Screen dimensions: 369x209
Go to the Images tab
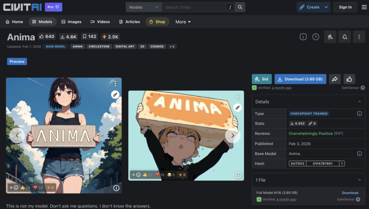click(71, 22)
